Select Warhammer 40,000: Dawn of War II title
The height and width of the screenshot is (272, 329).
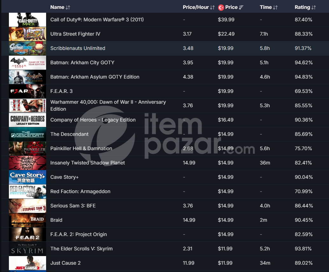(108, 105)
